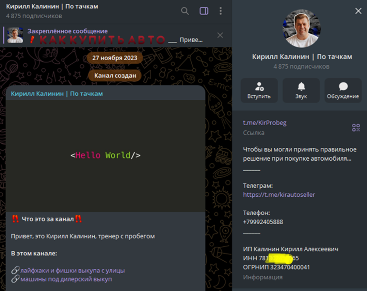Dismiss the pinned message bar
This screenshot has height=291, width=367.
tap(220, 35)
